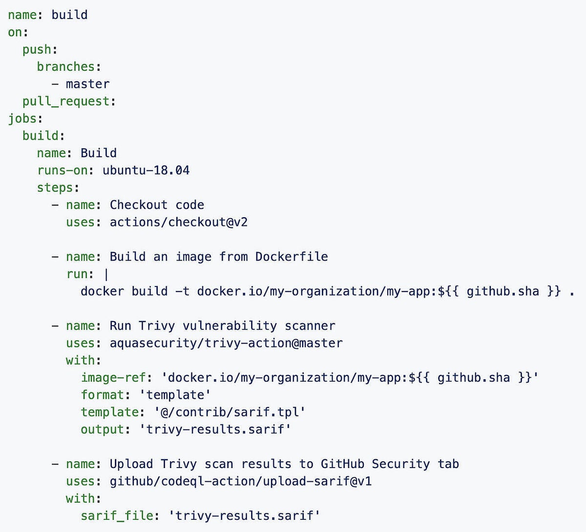This screenshot has height=532, width=586.
Task: Click the output key
Action: tap(103, 430)
